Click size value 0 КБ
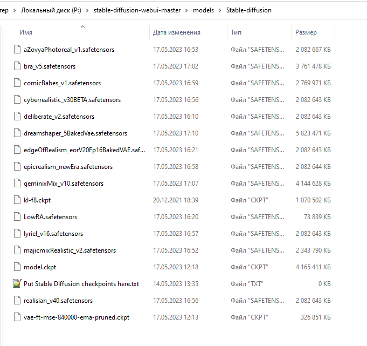This screenshot has width=367, height=346. pyautogui.click(x=324, y=284)
